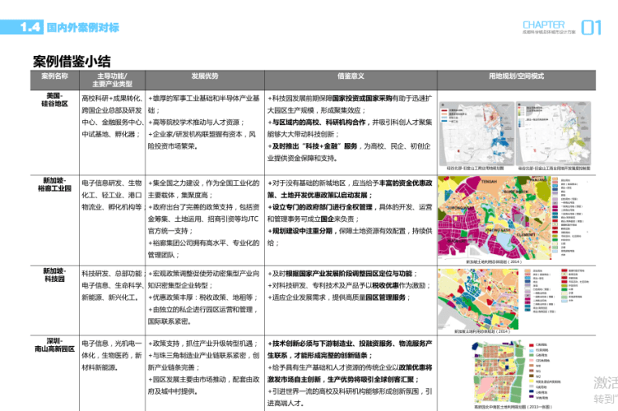Click the line 雄厚的军事工业基础和半导体产业基
Viewport: 618px width, 411px height.
click(204, 98)
